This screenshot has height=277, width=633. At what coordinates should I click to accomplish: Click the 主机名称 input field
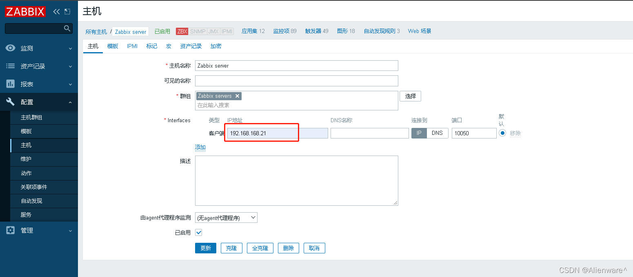click(x=297, y=66)
